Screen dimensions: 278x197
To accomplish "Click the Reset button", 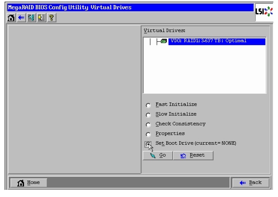I will coord(193,155).
